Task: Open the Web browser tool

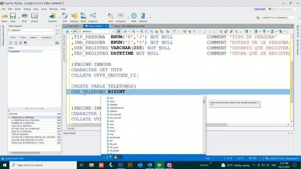Action: pyautogui.click(x=134, y=18)
